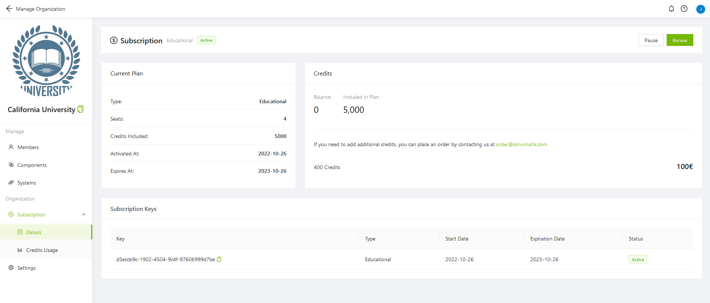710x303 pixels.
Task: Go to Components in sidebar
Action: pos(32,165)
